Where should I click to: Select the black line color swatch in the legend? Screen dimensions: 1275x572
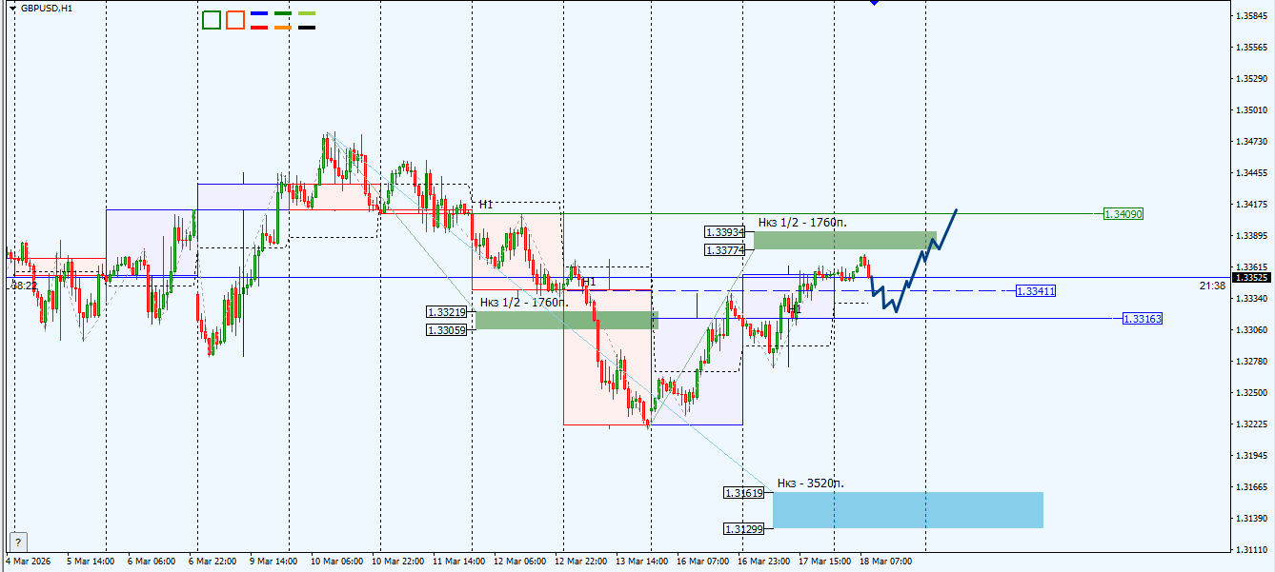307,28
